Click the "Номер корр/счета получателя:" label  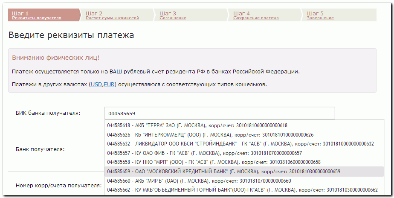pos(58,186)
